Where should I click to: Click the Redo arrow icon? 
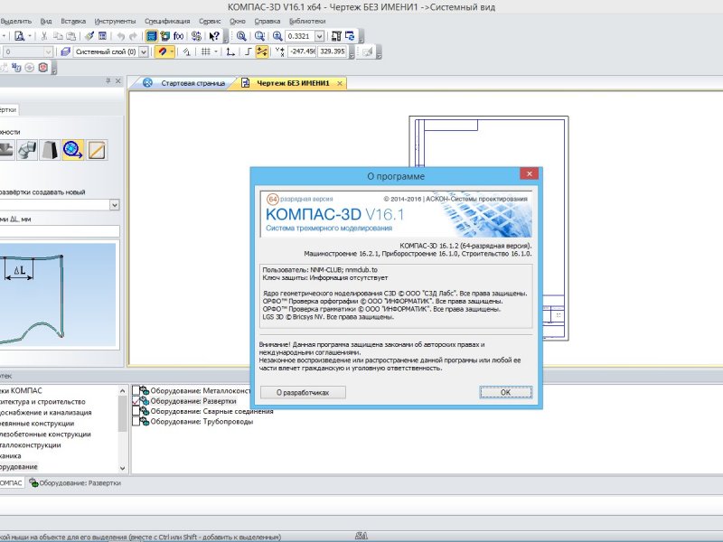pyautogui.click(x=133, y=36)
